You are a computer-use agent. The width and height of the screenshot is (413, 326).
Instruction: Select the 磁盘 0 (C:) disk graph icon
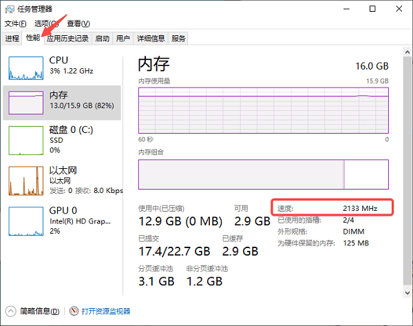[x=26, y=140]
